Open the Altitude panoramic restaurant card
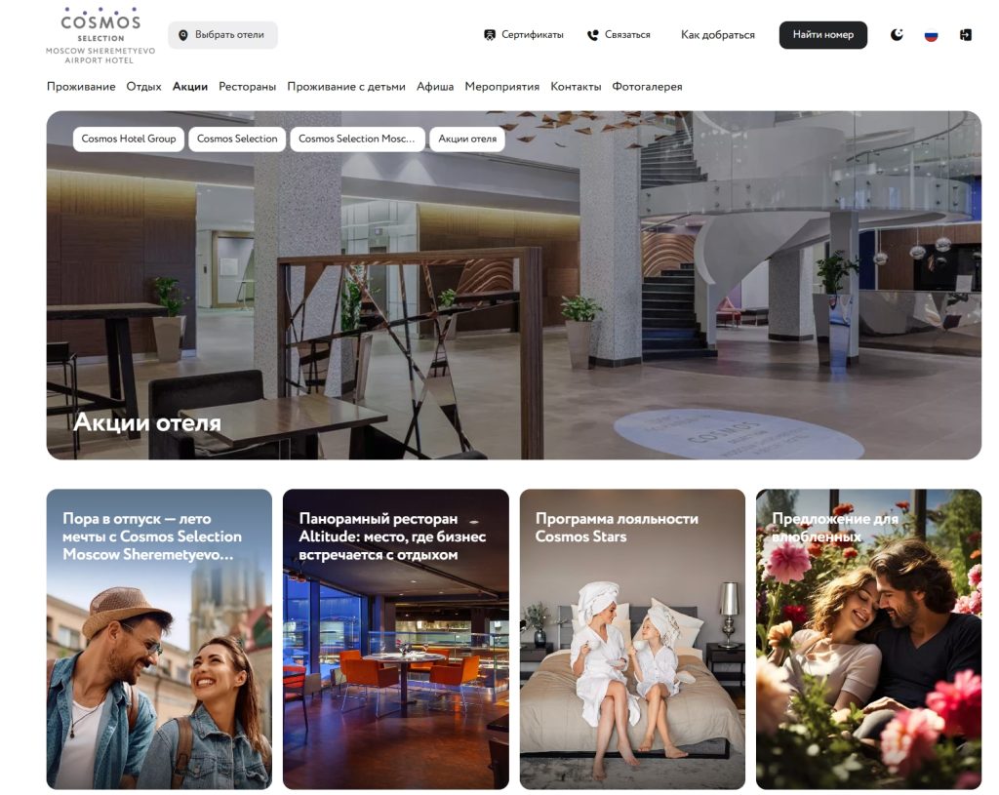 (395, 639)
